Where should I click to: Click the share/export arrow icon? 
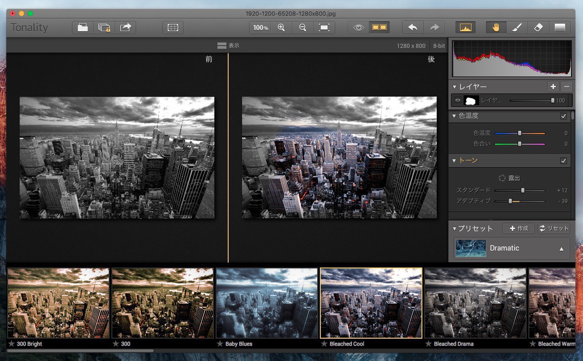click(125, 28)
